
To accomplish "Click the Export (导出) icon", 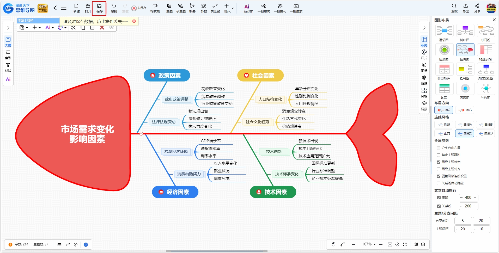I will click(x=466, y=8).
